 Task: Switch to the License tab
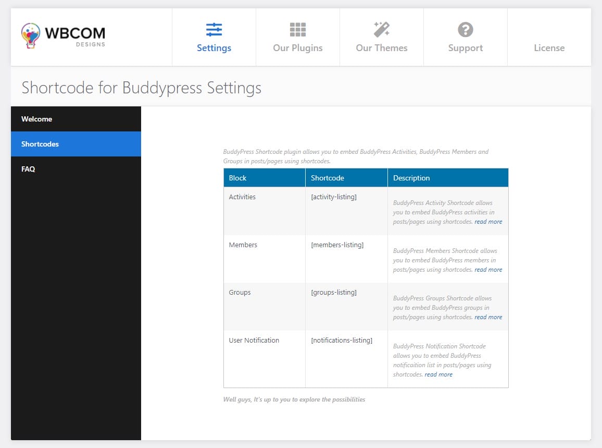point(549,48)
